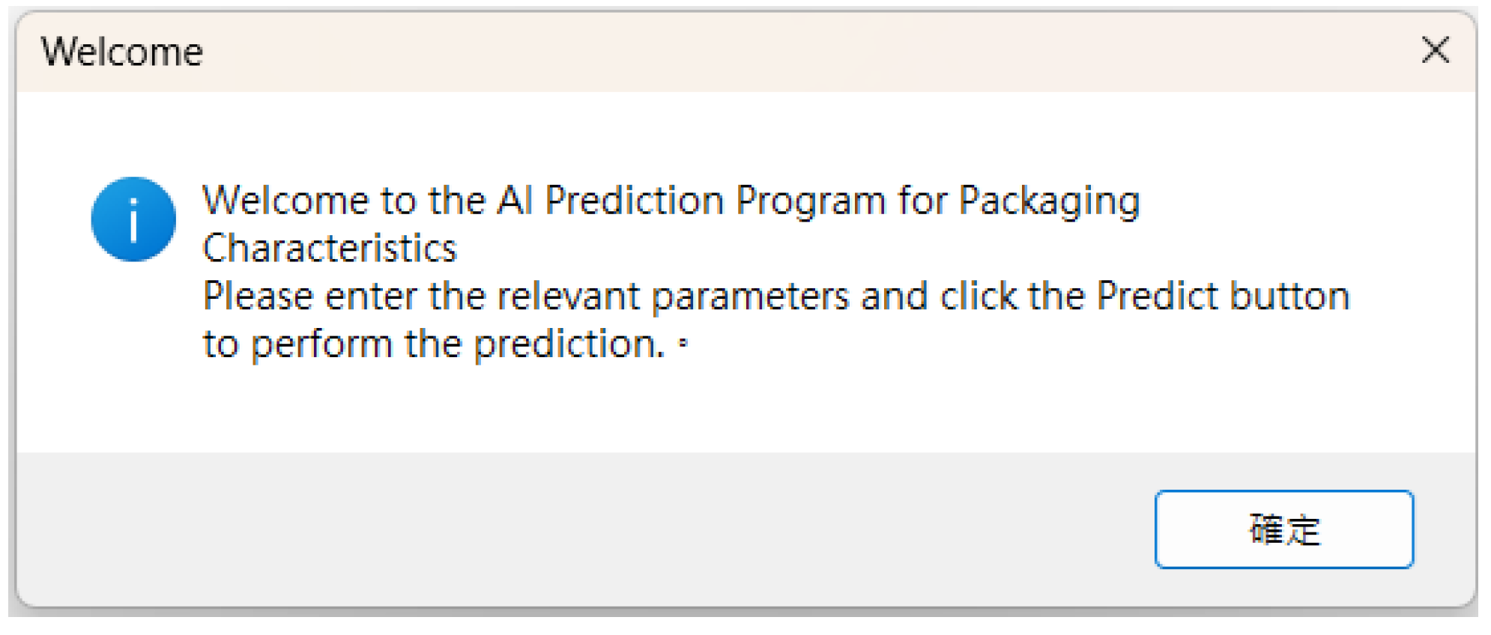The image size is (1491, 635).
Task: Acknowledge the prediction instructions with 確定
Action: (x=1283, y=530)
